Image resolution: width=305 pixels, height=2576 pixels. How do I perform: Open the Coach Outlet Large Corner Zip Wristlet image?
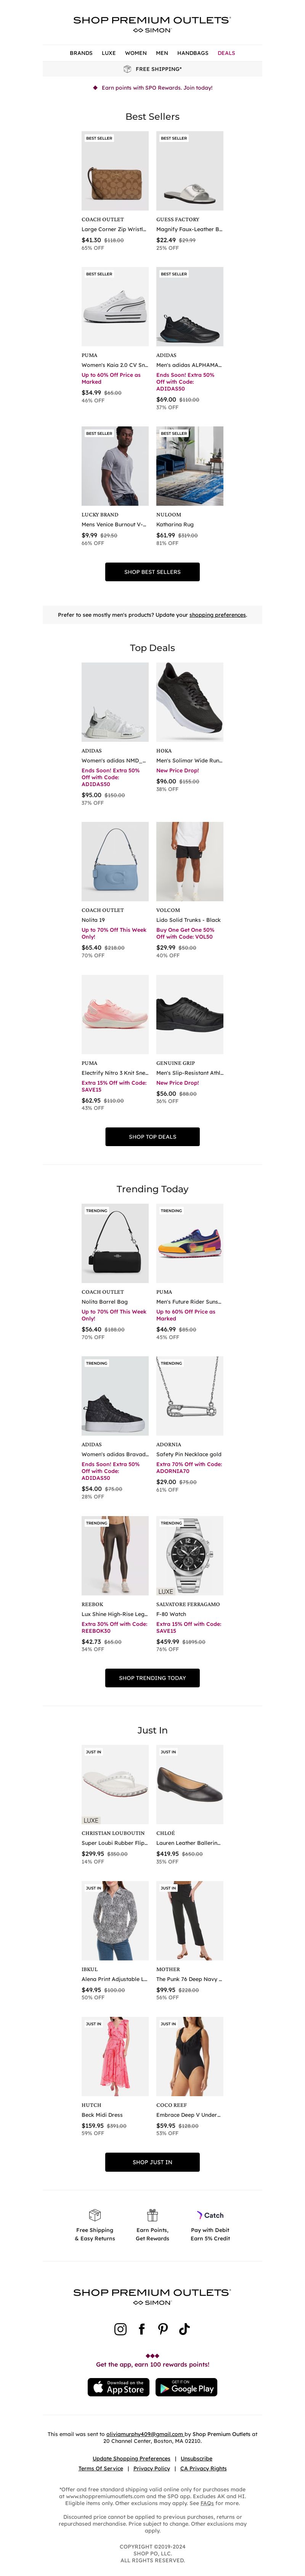point(115,171)
